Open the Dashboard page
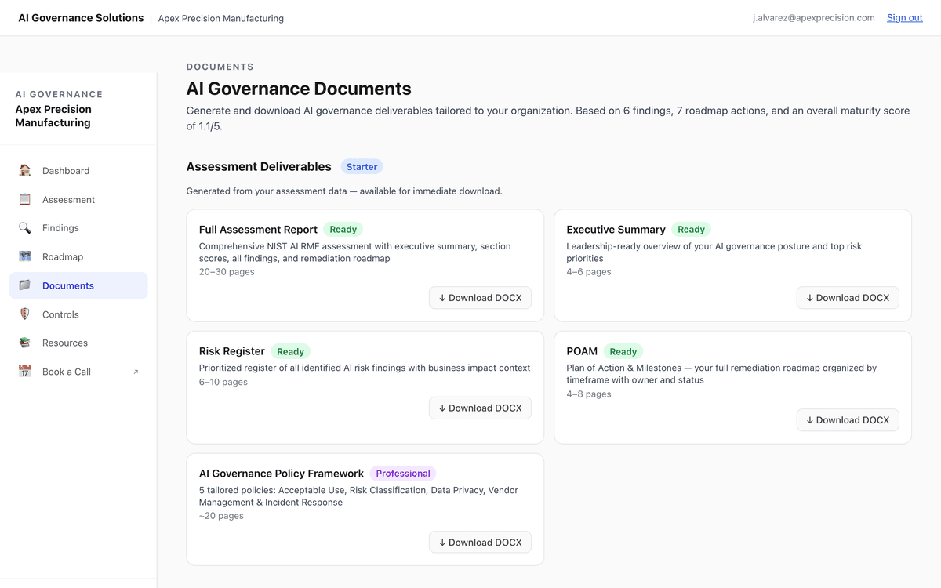 (78, 171)
